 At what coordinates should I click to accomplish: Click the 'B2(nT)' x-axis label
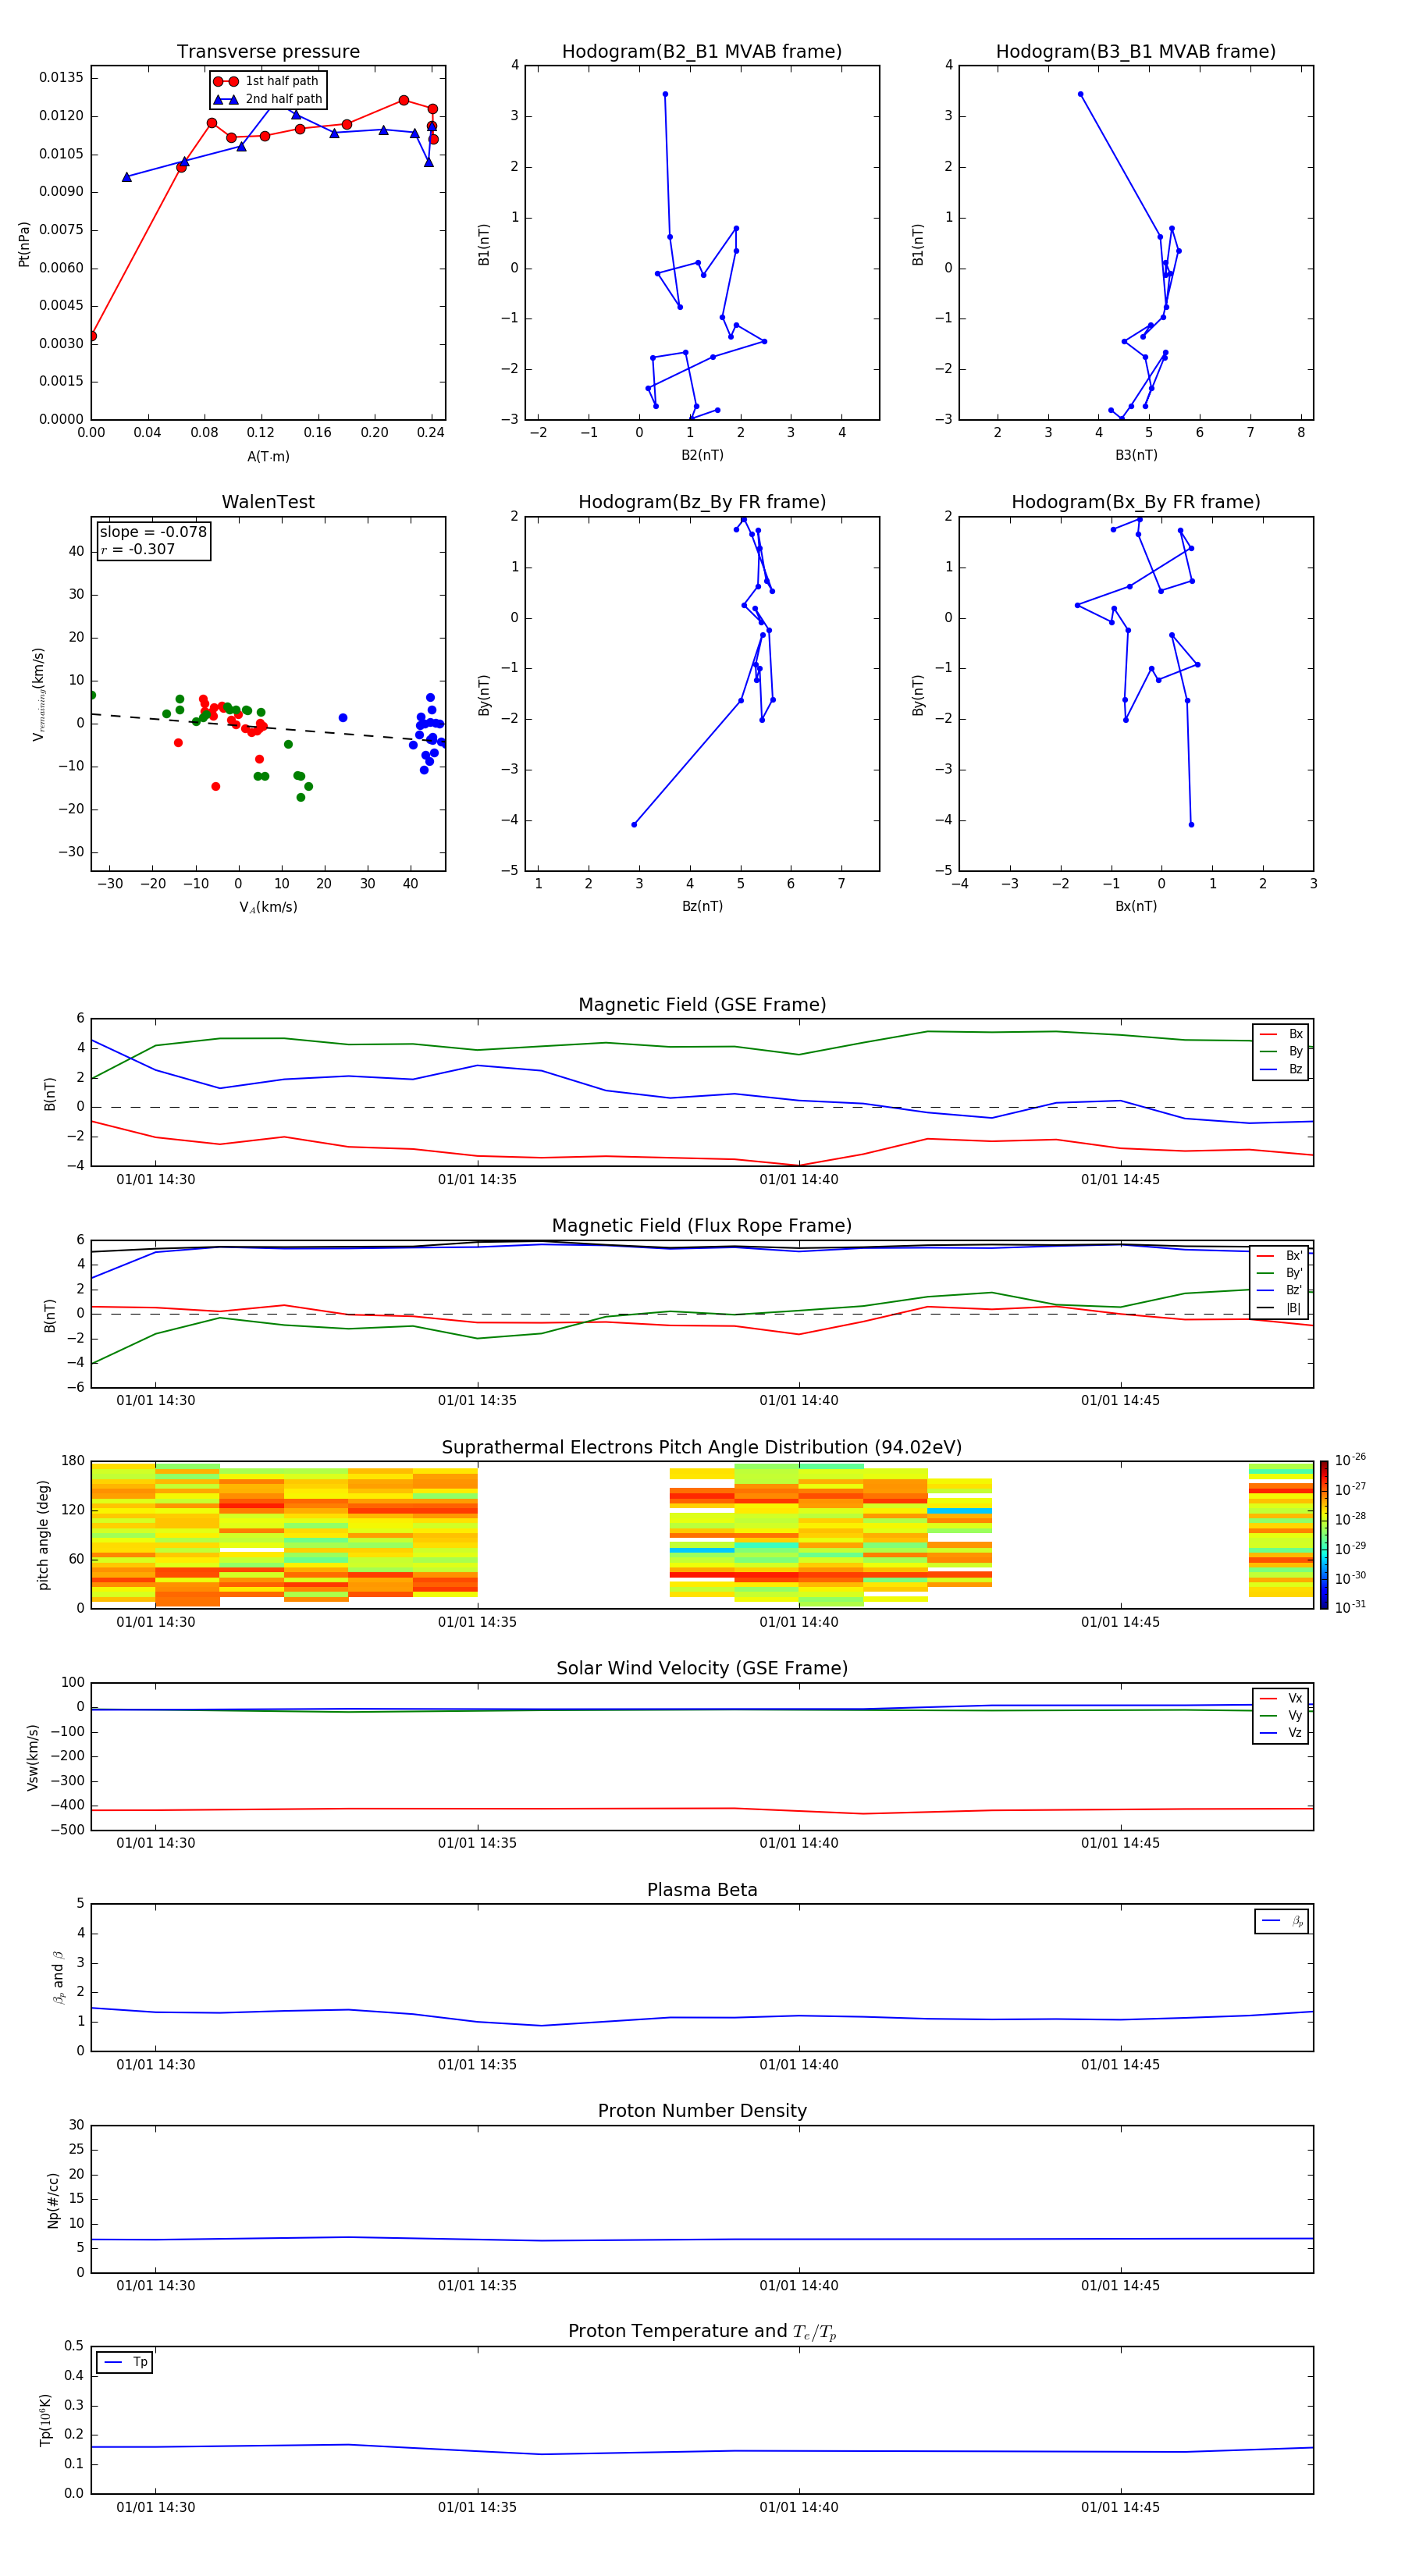coord(702,455)
